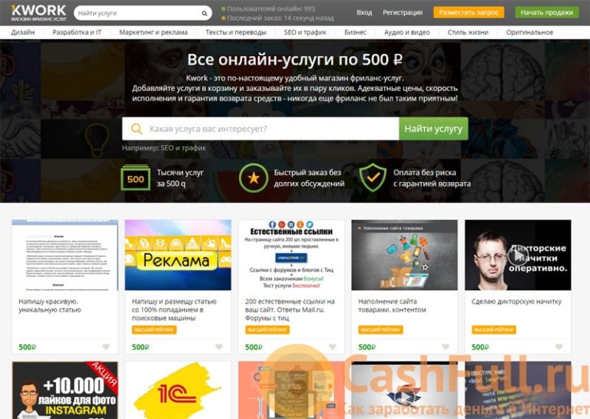The height and width of the screenshot is (419, 590).
Task: Click the star circle quick order icon
Action: click(x=254, y=178)
